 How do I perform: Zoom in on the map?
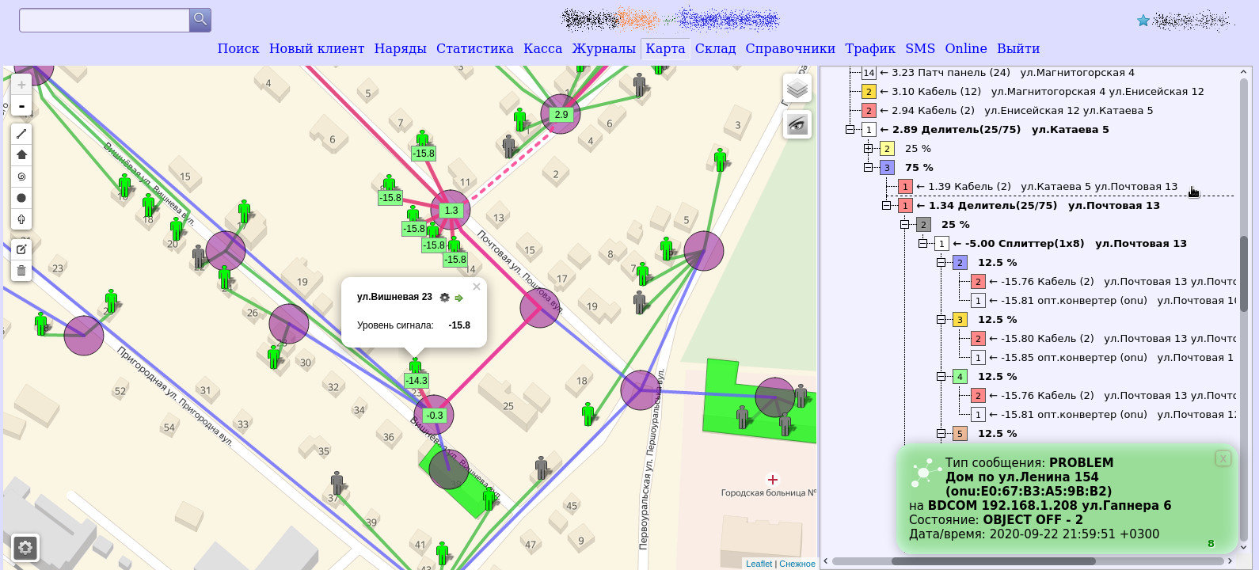(21, 85)
